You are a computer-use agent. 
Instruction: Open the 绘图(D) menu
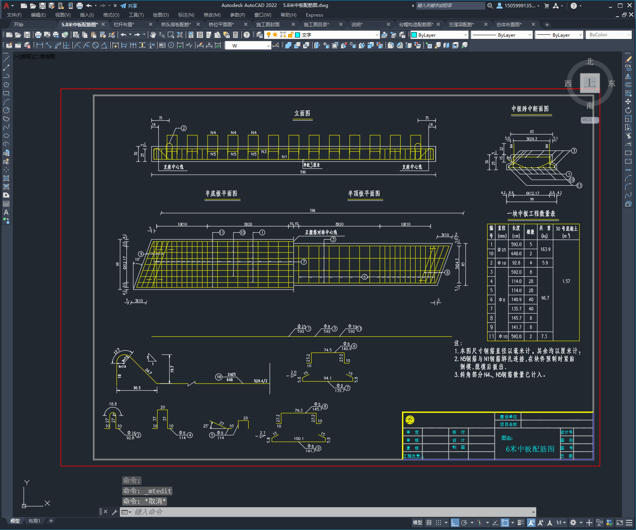coord(161,15)
